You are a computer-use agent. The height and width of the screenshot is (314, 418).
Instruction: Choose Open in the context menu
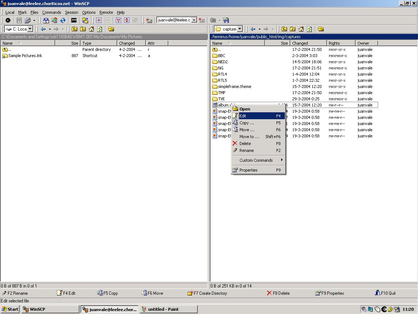(258, 109)
